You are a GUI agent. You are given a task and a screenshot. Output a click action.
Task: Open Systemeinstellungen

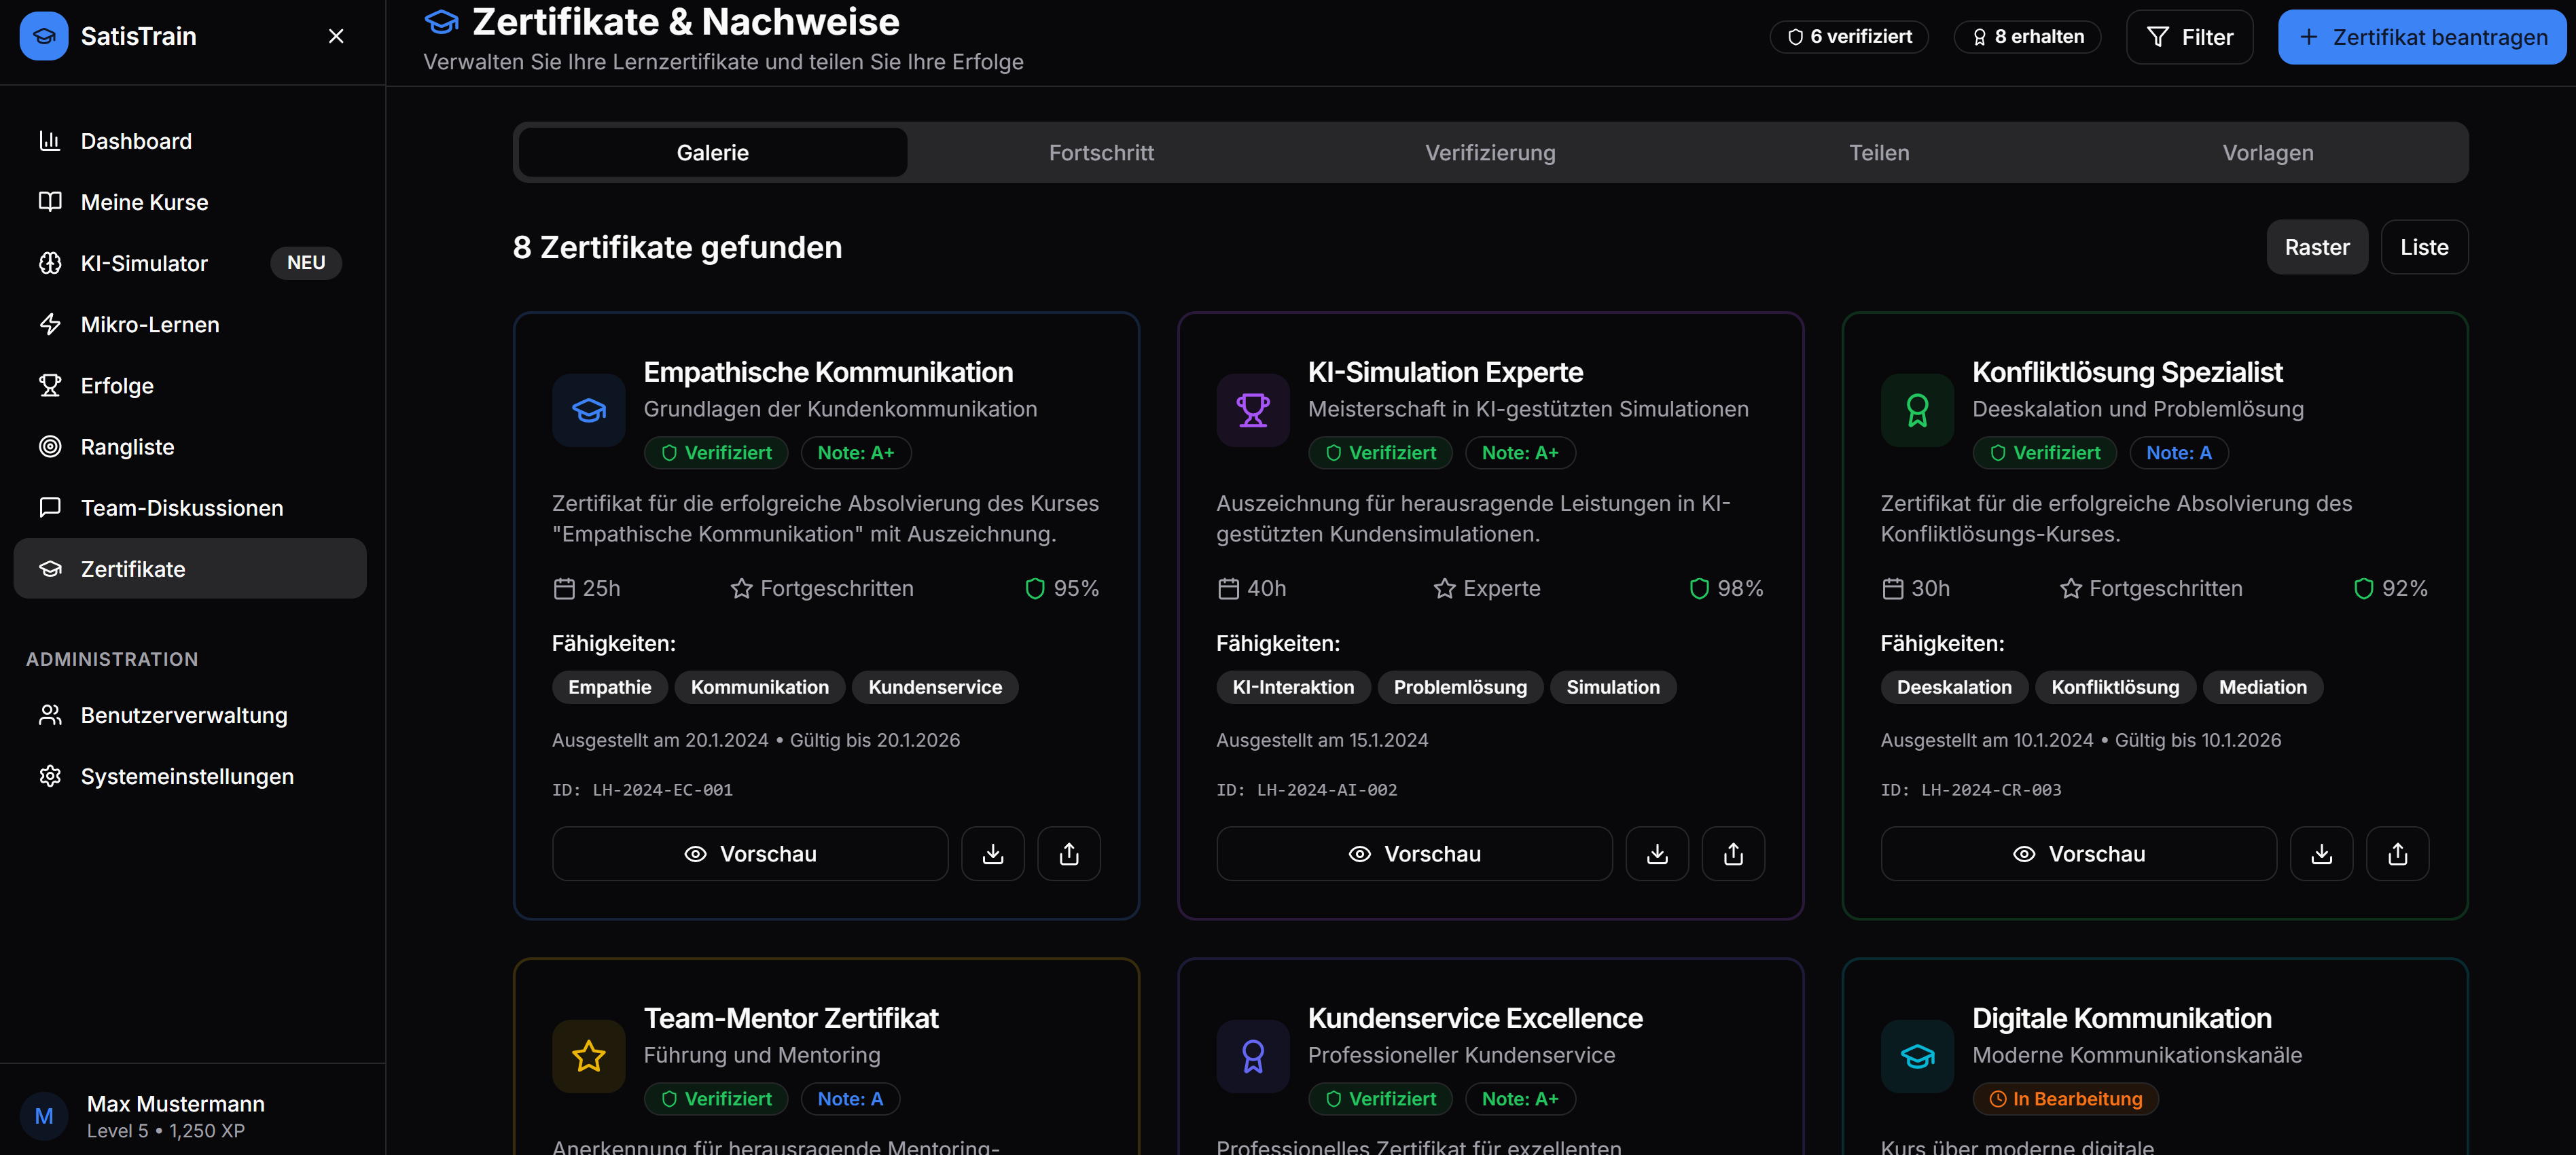pyautogui.click(x=190, y=776)
